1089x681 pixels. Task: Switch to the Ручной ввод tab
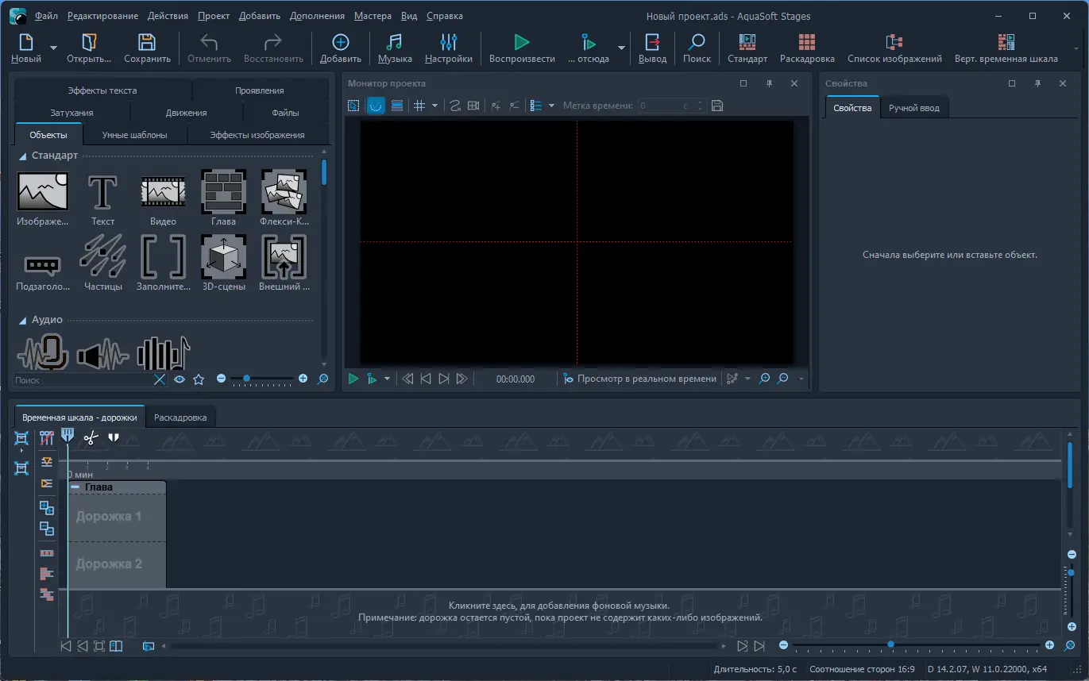click(x=913, y=108)
